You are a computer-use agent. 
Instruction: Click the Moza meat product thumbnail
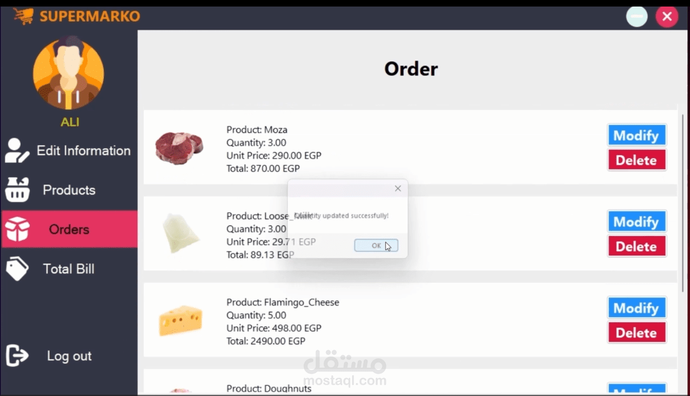click(179, 147)
